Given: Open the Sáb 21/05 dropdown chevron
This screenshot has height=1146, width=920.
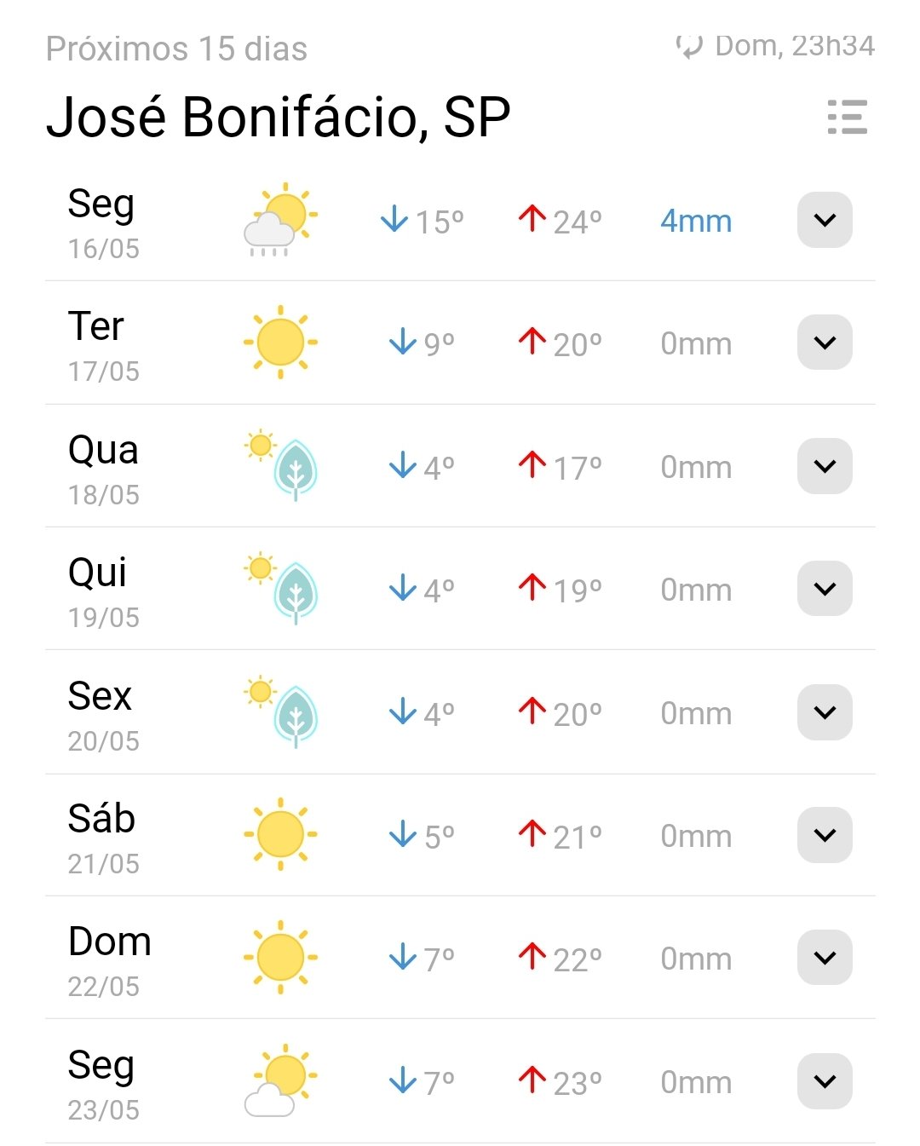Looking at the screenshot, I should [825, 835].
